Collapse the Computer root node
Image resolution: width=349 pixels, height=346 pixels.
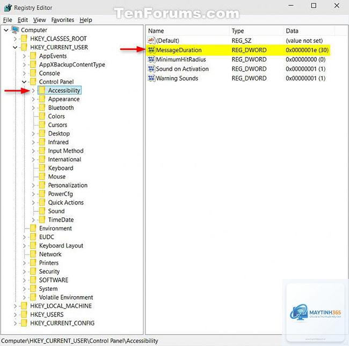(6, 30)
